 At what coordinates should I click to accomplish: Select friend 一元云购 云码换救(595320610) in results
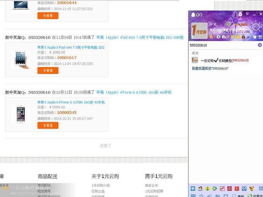pos(226,60)
